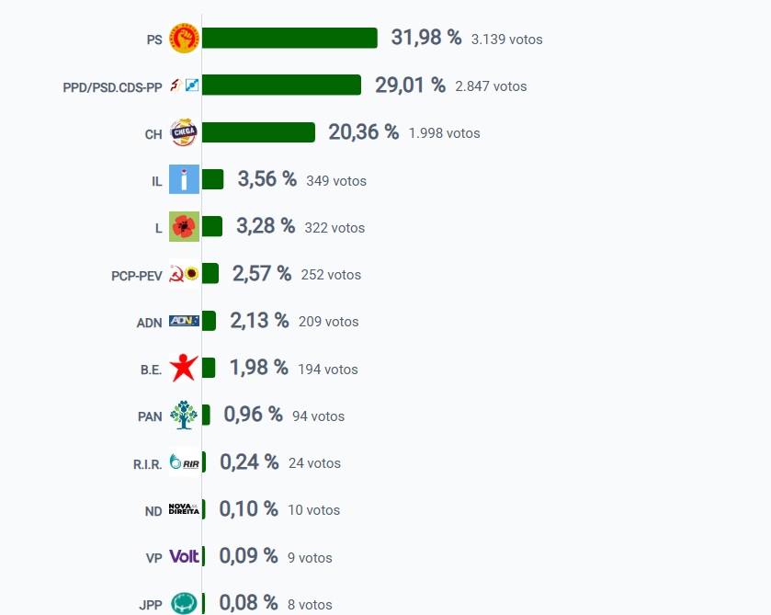Viewport: 771px width, 615px height.
Task: Click the CH 20,36 % result bar
Action: (258, 132)
